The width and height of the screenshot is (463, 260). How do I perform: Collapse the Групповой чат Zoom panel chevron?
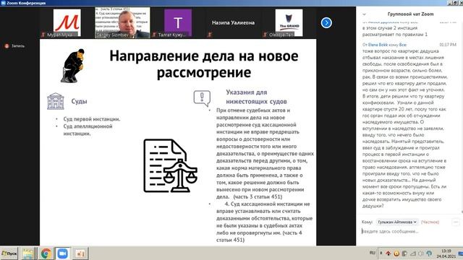[364, 14]
